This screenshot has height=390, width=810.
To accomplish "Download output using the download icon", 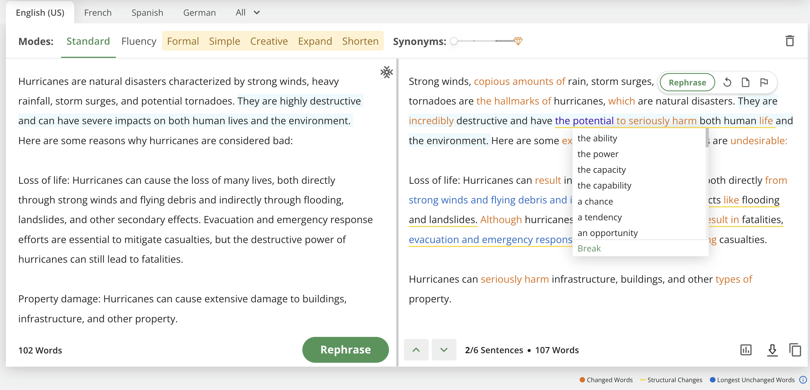I will pyautogui.click(x=772, y=350).
